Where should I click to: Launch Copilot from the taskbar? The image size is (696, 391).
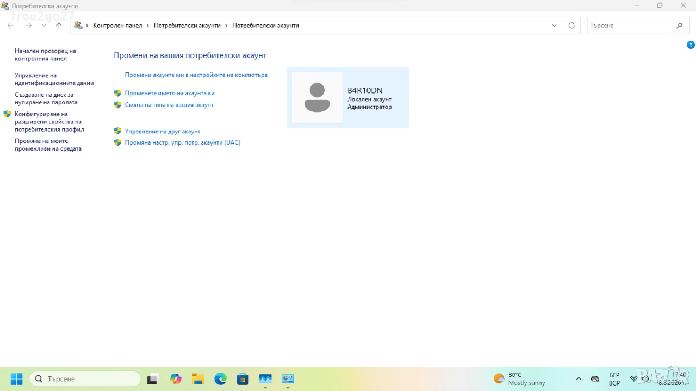[x=176, y=379]
